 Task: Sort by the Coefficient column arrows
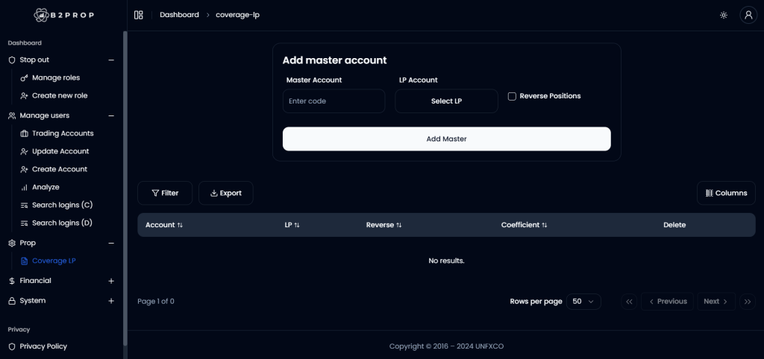coord(545,225)
